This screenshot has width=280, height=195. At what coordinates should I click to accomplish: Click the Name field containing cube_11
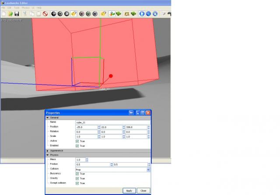click(112, 122)
